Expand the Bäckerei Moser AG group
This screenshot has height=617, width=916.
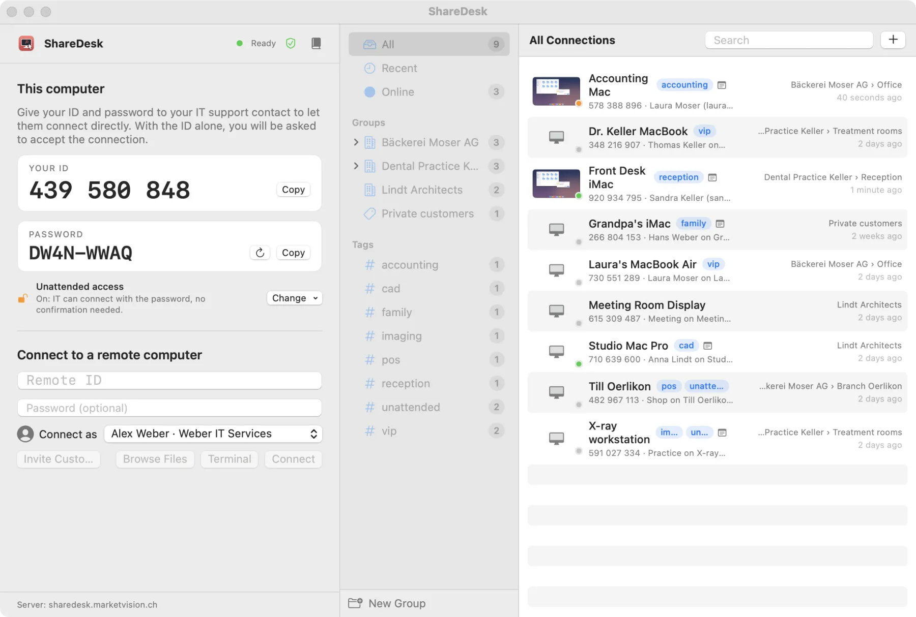(x=356, y=142)
